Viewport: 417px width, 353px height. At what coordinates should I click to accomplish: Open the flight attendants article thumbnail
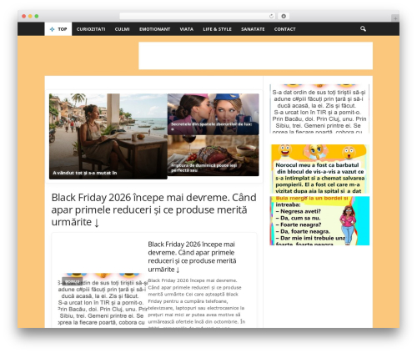[x=214, y=114]
